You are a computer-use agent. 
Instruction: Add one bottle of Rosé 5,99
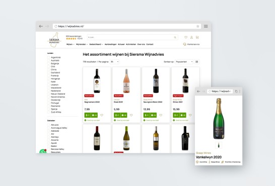click(x=117, y=115)
